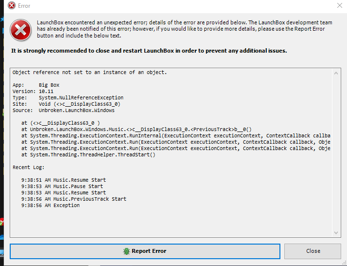Click the "Version: 10.11" line in details
Image resolution: width=347 pixels, height=266 pixels.
[33, 92]
